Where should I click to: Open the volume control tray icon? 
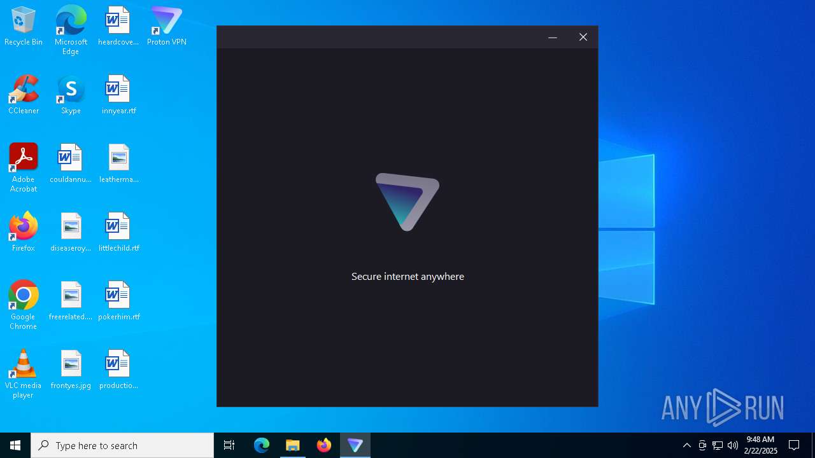733,445
